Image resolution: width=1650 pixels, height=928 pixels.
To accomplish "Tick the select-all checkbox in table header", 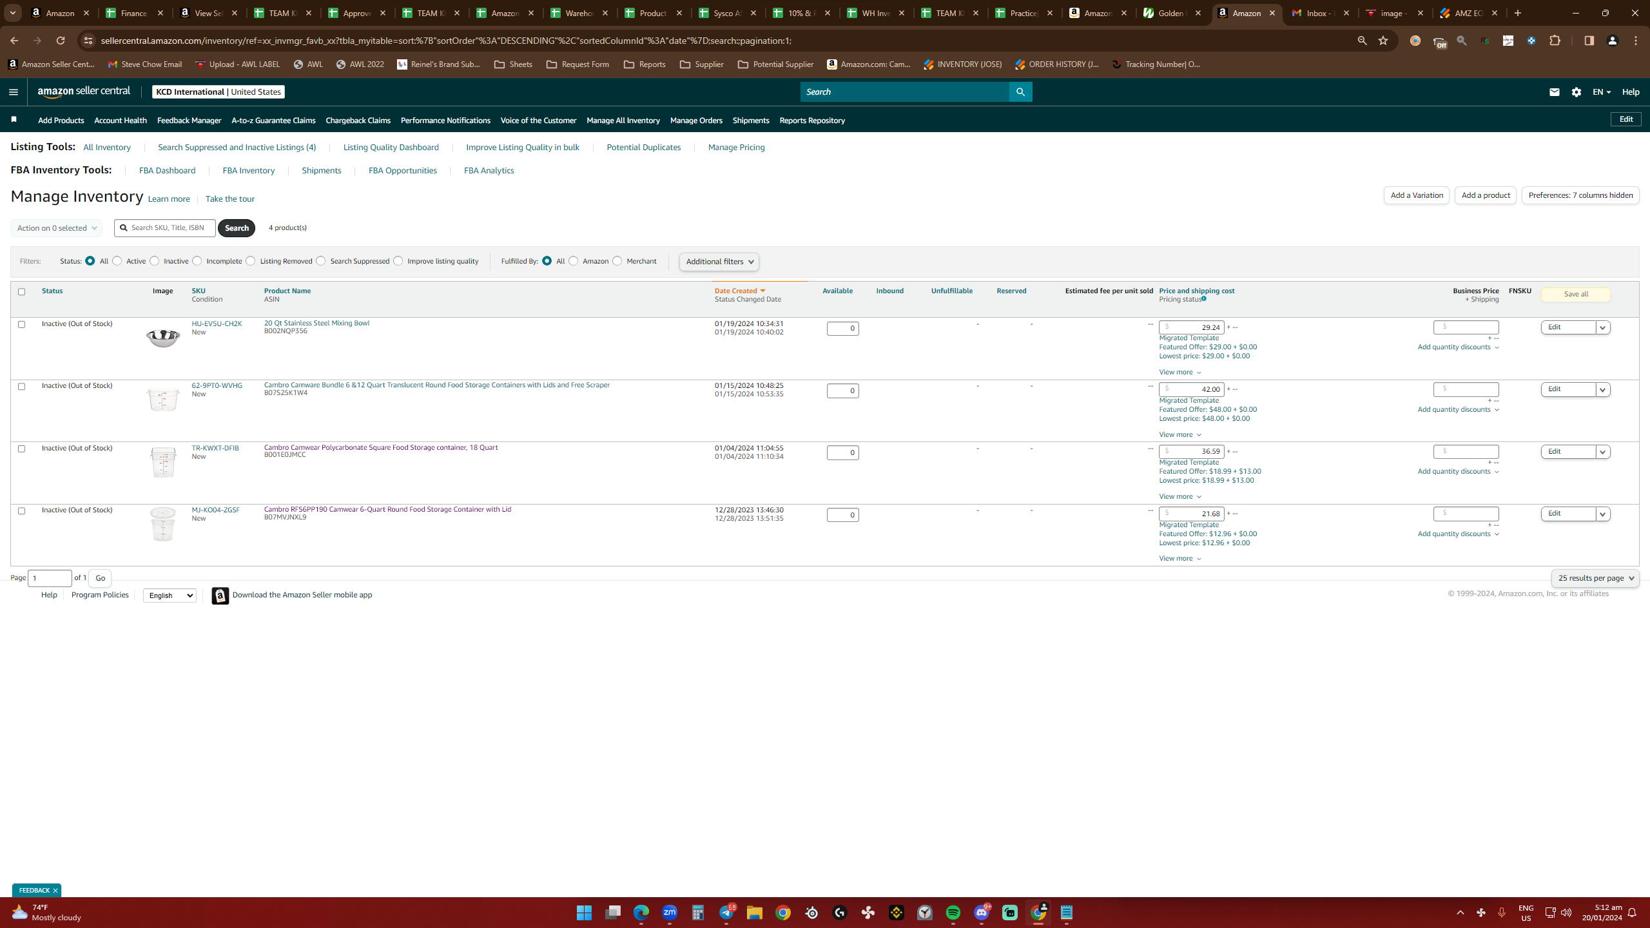I will [21, 292].
